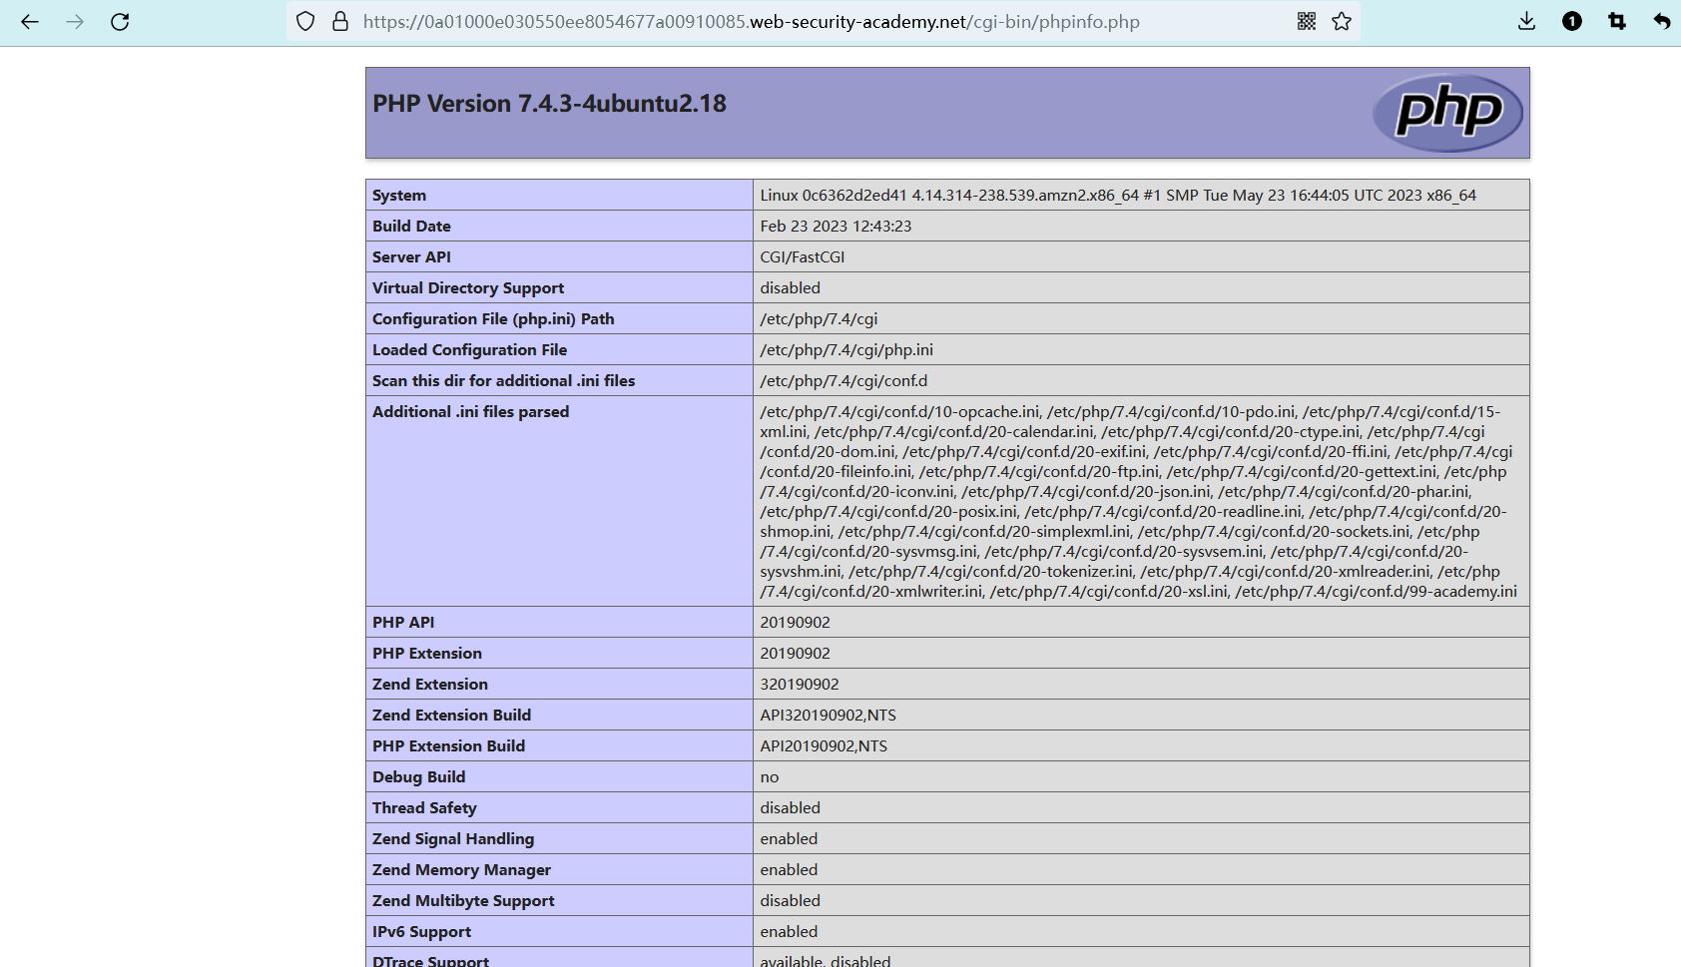Click the Server API row label

coord(411,257)
